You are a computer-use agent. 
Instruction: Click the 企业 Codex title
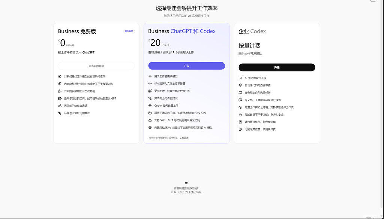click(252, 31)
